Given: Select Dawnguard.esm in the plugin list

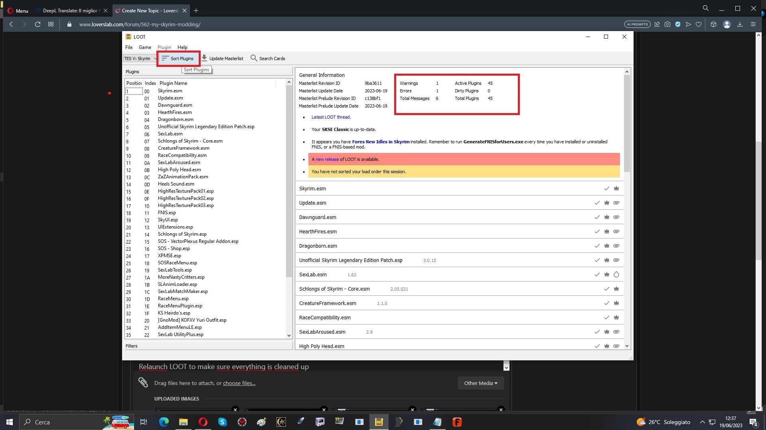Looking at the screenshot, I should tap(175, 105).
